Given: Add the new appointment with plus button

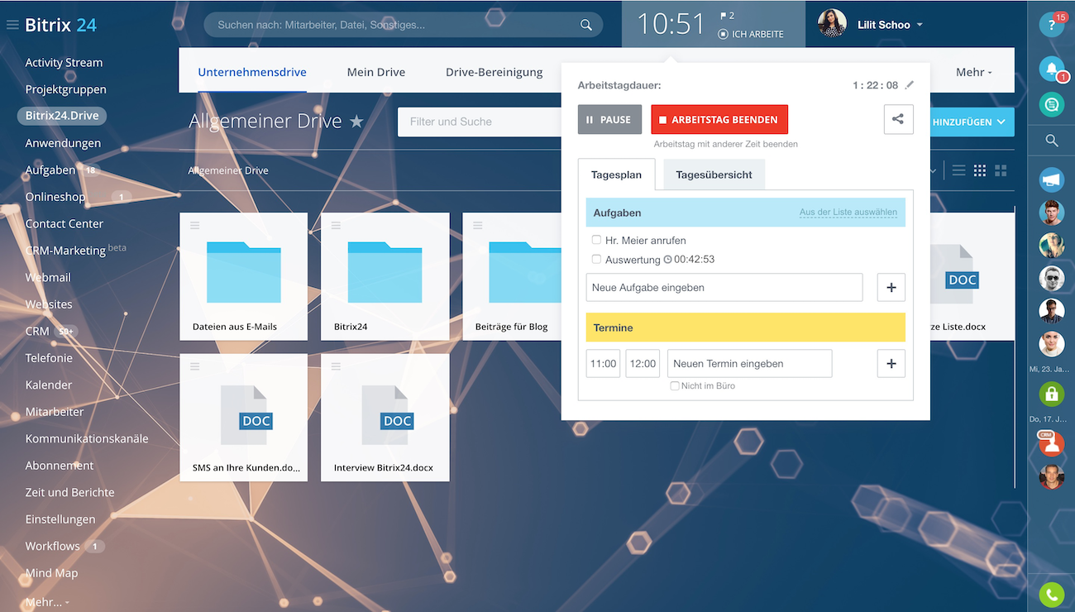Looking at the screenshot, I should (891, 363).
